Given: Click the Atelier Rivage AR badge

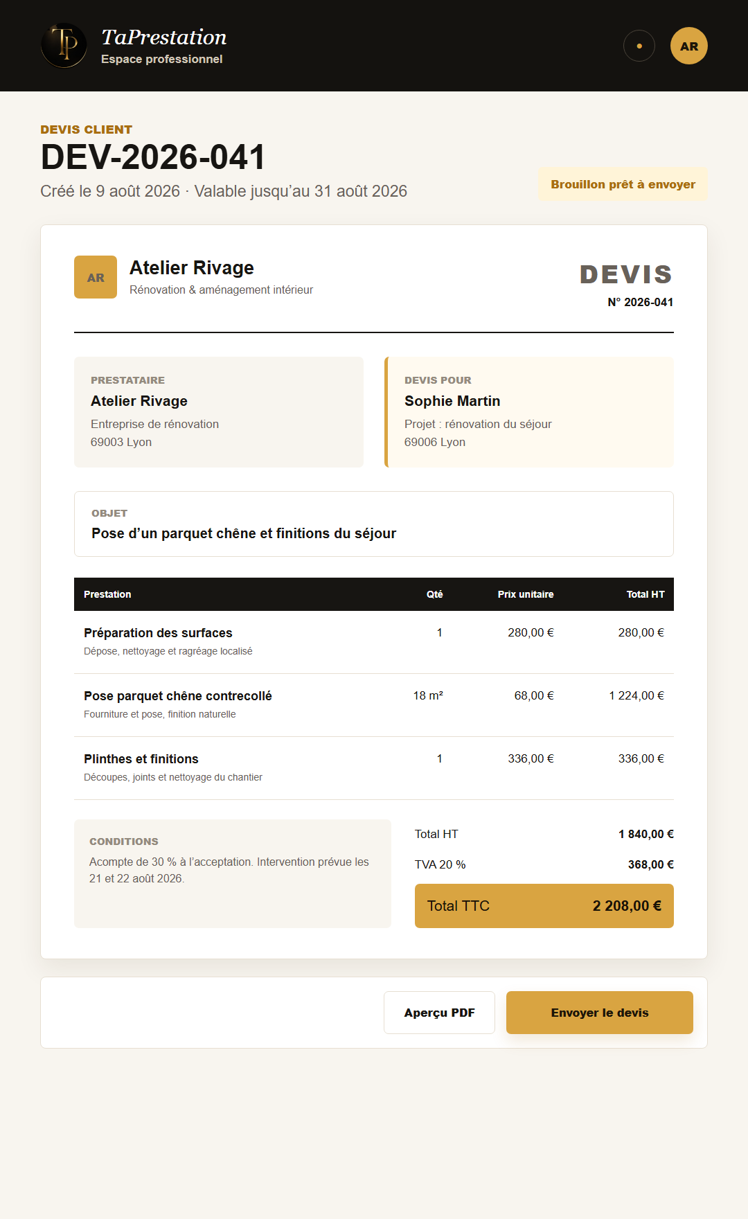Looking at the screenshot, I should pos(96,277).
